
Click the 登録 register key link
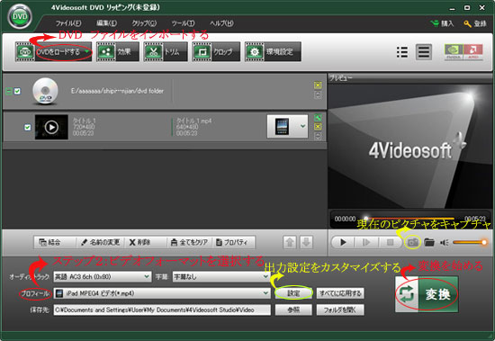[475, 23]
